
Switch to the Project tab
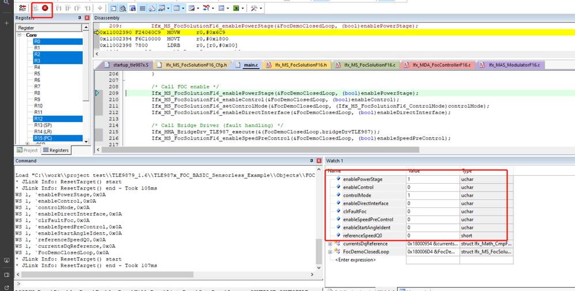(x=27, y=150)
